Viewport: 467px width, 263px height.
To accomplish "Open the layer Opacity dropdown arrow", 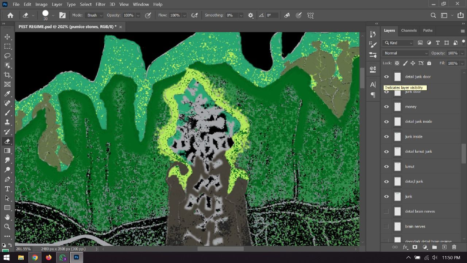I will point(462,53).
